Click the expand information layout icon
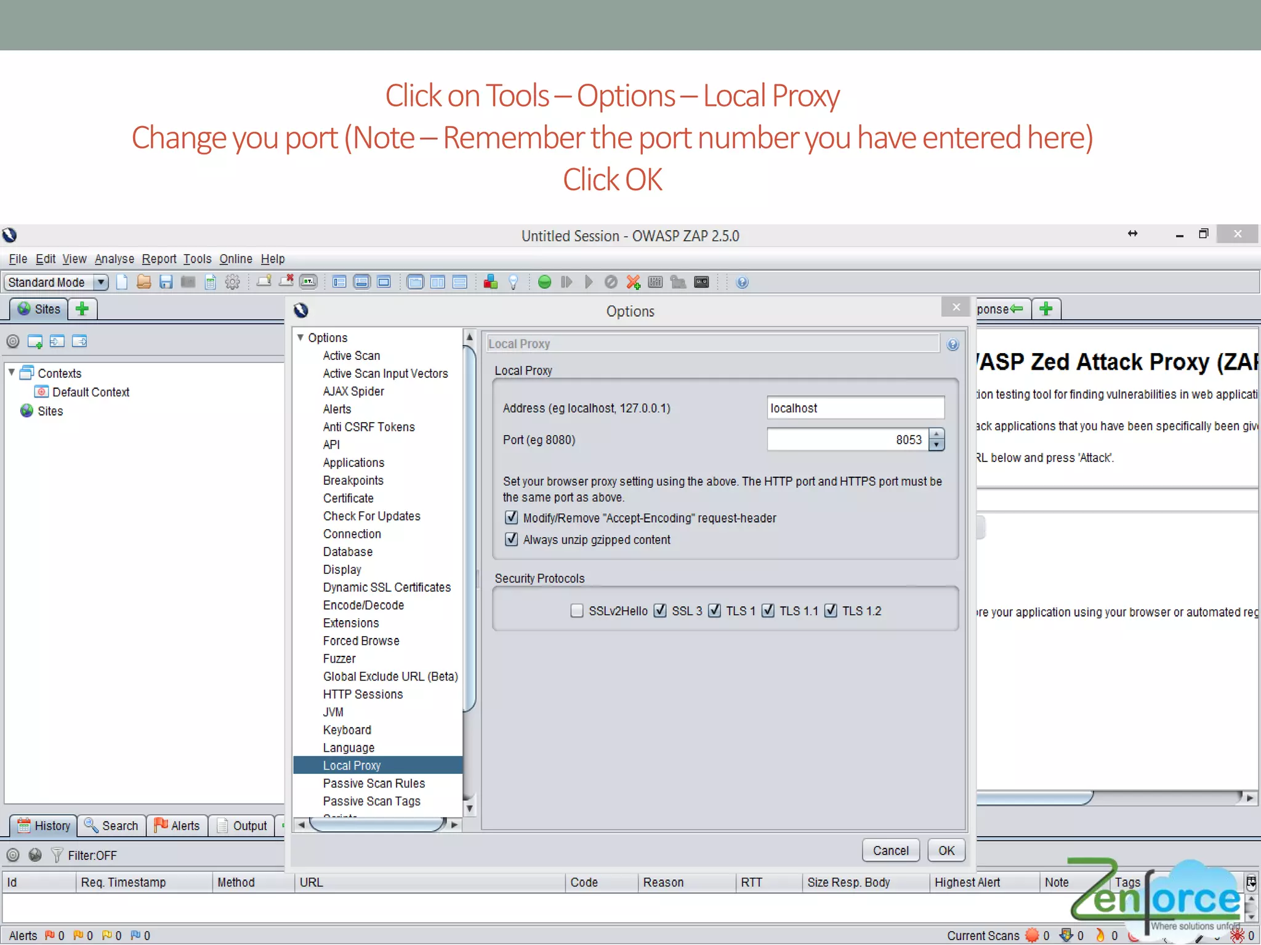The width and height of the screenshot is (1261, 945). 362,282
